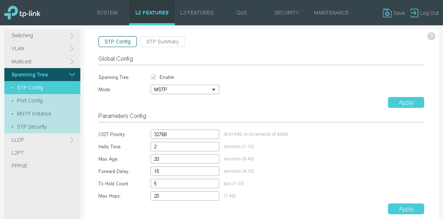Viewport: 443px width, 219px height.
Task: Click the 'seconds (6-40)' hint
Action: [x=239, y=159]
